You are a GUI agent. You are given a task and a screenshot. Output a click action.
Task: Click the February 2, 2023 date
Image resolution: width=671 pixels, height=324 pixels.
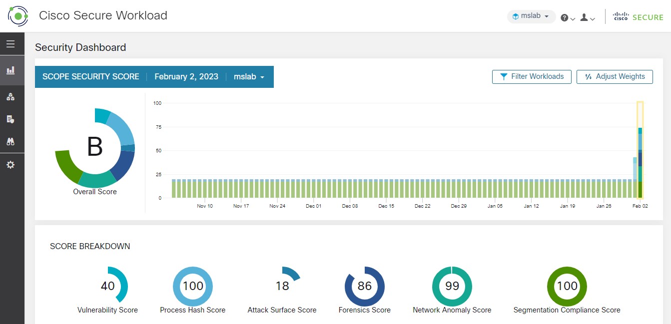pyautogui.click(x=186, y=77)
